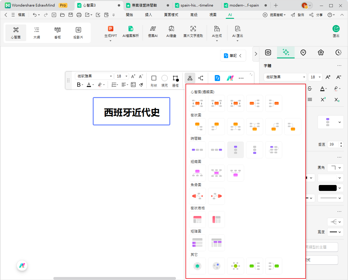Switch to 大綱 outline view mode
This screenshot has width=348, height=280.
(x=37, y=32)
